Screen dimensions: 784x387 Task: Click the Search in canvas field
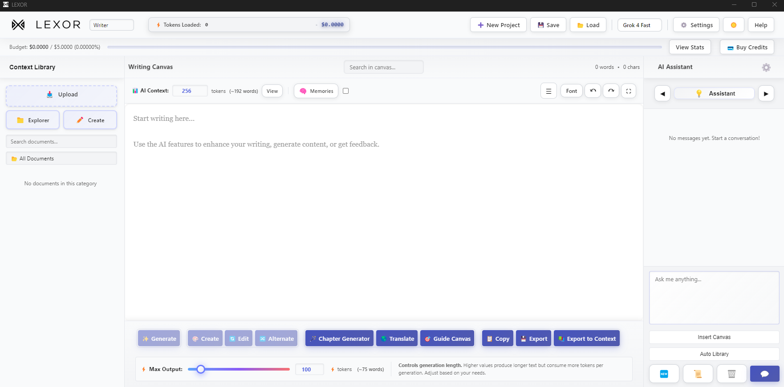[384, 67]
